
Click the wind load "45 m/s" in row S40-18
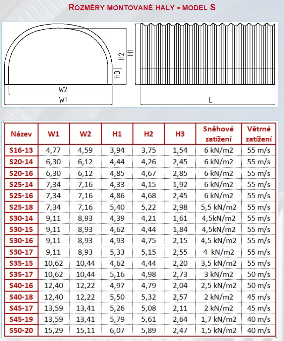point(258,297)
